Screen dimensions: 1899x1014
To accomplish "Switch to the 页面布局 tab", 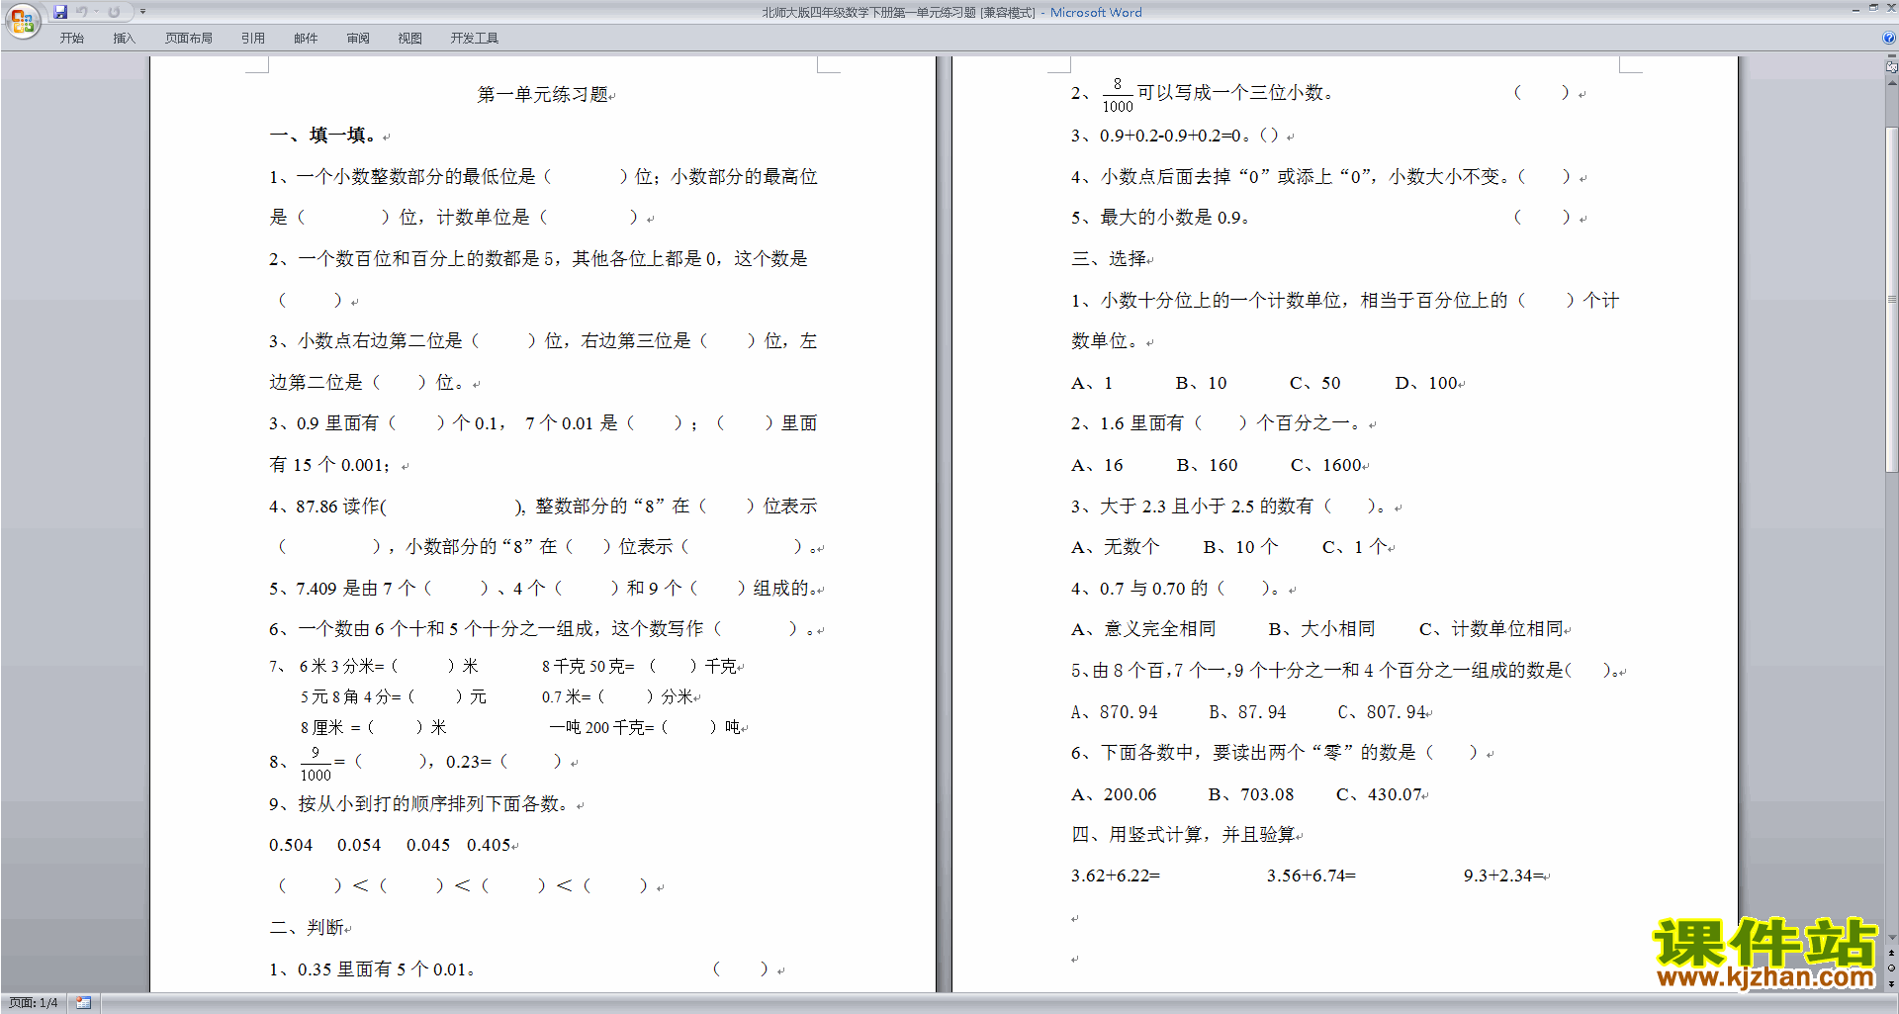I will click(189, 39).
